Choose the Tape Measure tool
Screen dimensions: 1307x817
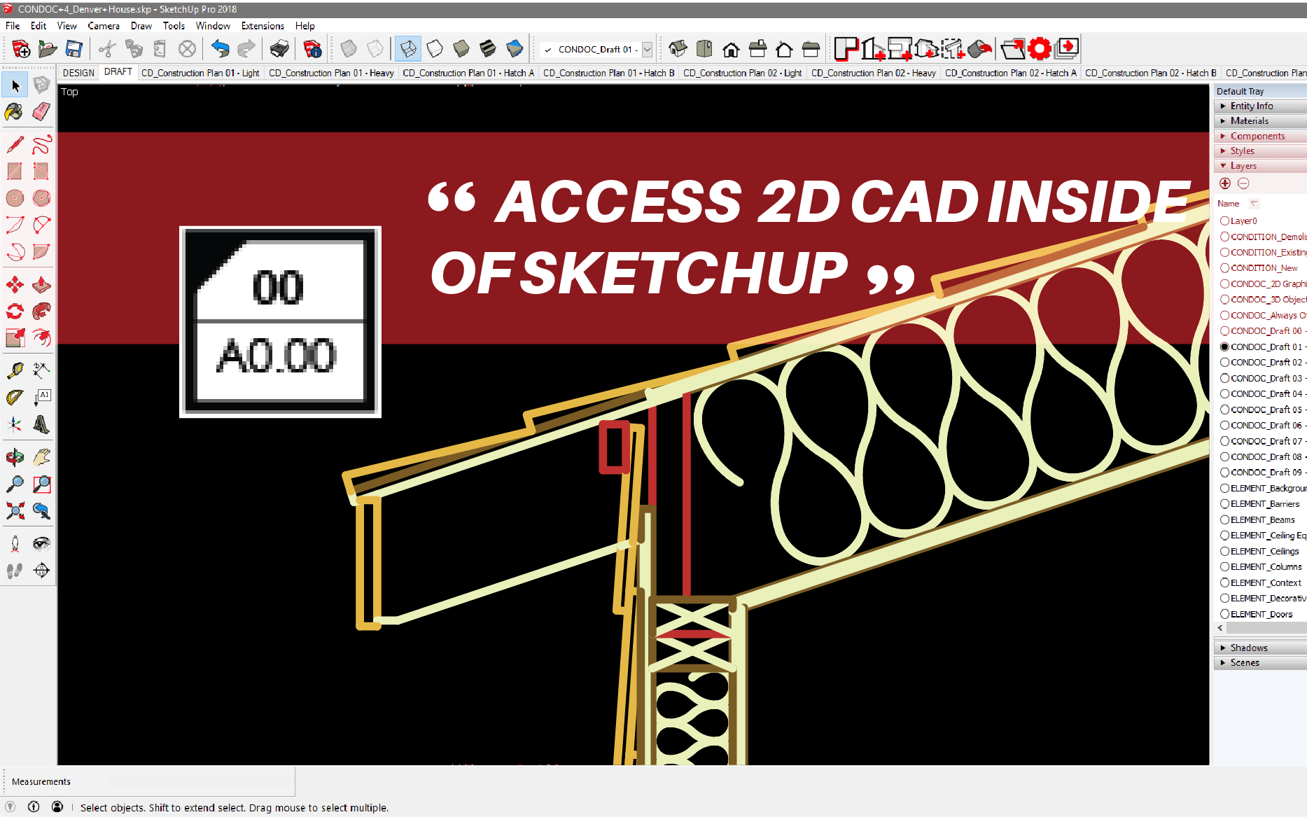(15, 370)
